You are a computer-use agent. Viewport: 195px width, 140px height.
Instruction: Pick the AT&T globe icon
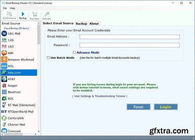pyautogui.click(x=4, y=79)
